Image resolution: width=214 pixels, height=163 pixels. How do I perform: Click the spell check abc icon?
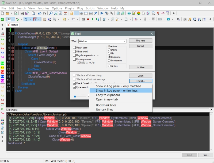tap(17, 19)
